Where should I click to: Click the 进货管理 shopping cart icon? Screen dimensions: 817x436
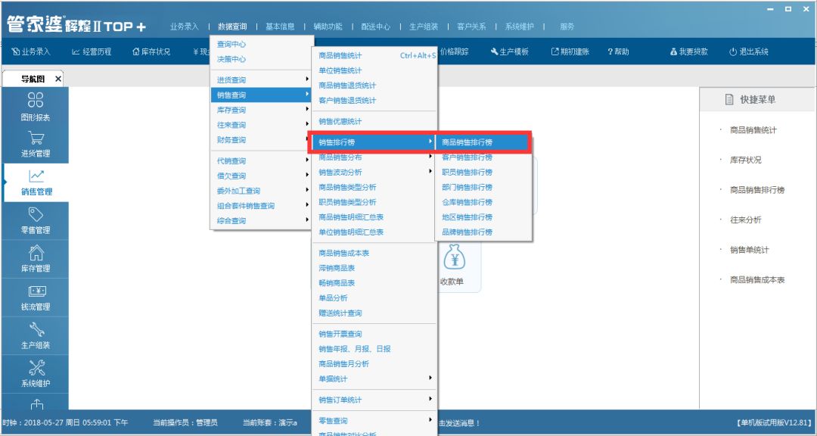[x=35, y=142]
